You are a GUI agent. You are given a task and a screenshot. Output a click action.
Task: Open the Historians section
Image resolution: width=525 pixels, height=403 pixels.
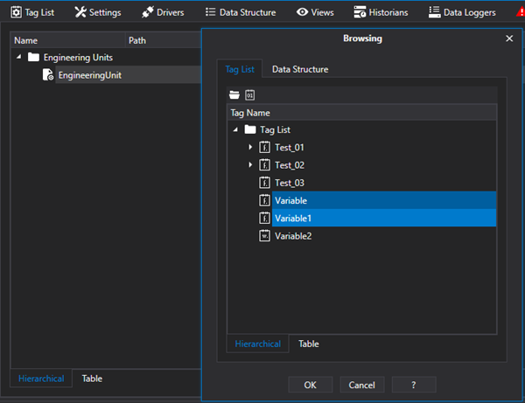[x=381, y=12]
